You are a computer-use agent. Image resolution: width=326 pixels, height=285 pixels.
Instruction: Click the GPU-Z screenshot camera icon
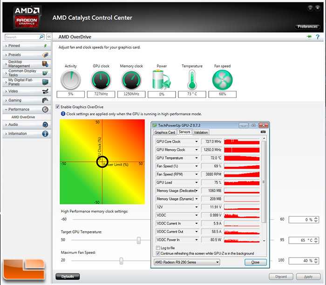(x=263, y=132)
